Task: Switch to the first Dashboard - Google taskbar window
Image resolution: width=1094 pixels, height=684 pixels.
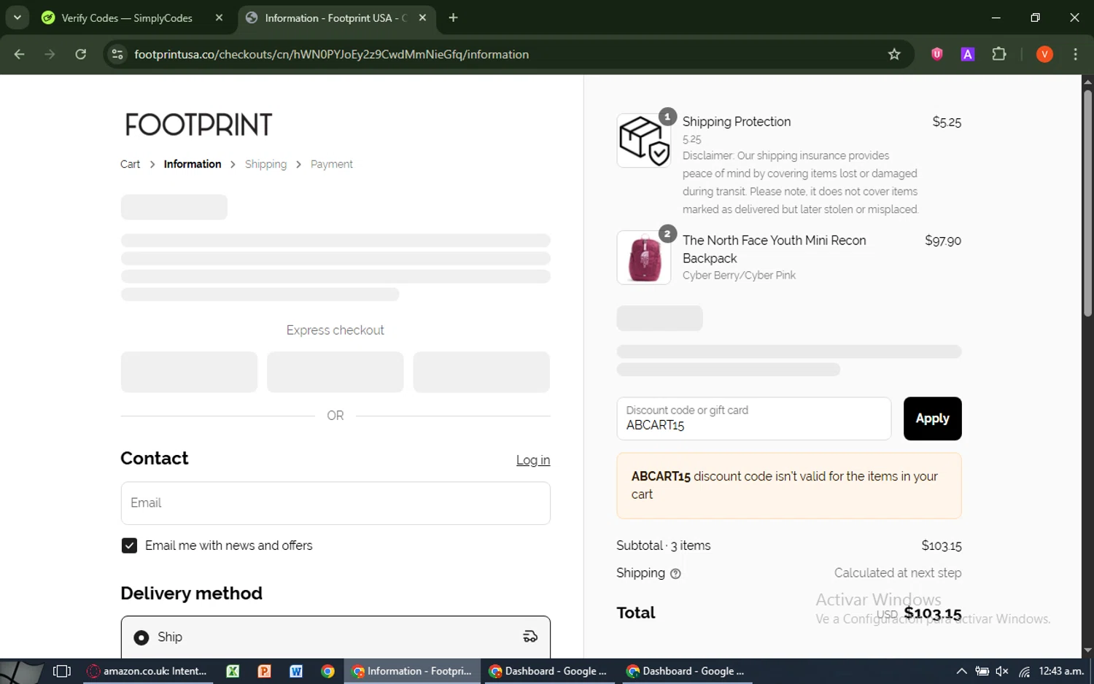Action: (548, 672)
